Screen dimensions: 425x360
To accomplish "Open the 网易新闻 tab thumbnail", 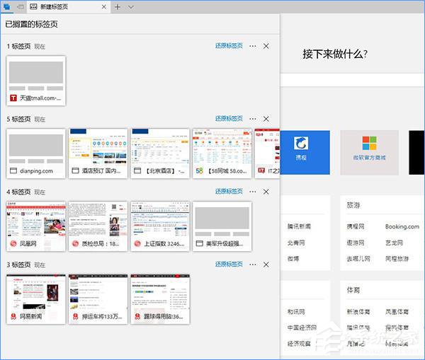I will [x=36, y=298].
